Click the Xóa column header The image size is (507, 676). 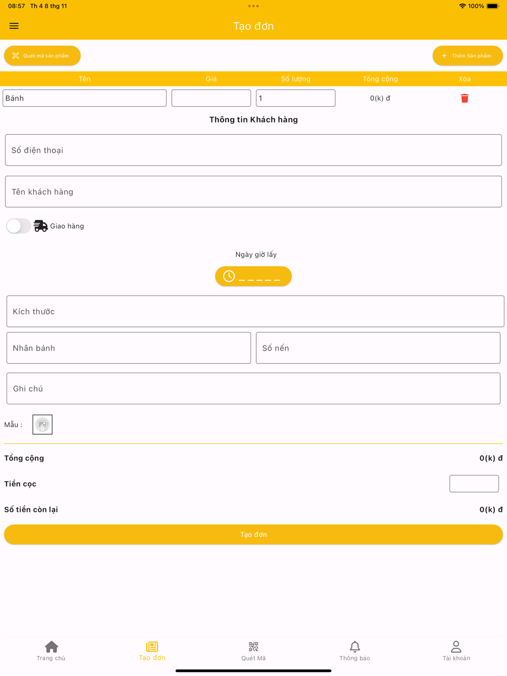point(464,79)
